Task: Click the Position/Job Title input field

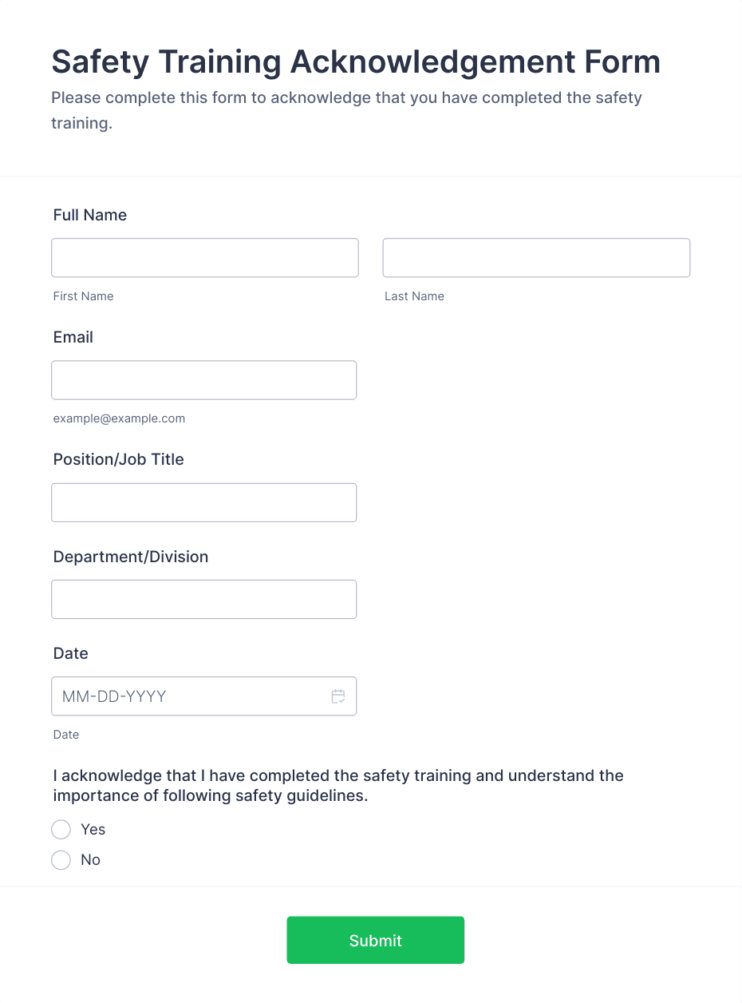Action: click(204, 502)
